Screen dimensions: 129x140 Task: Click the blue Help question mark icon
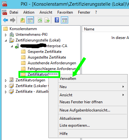[x=57, y=20]
